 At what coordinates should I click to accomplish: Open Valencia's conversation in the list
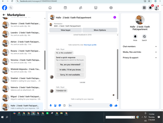coord(22,89)
